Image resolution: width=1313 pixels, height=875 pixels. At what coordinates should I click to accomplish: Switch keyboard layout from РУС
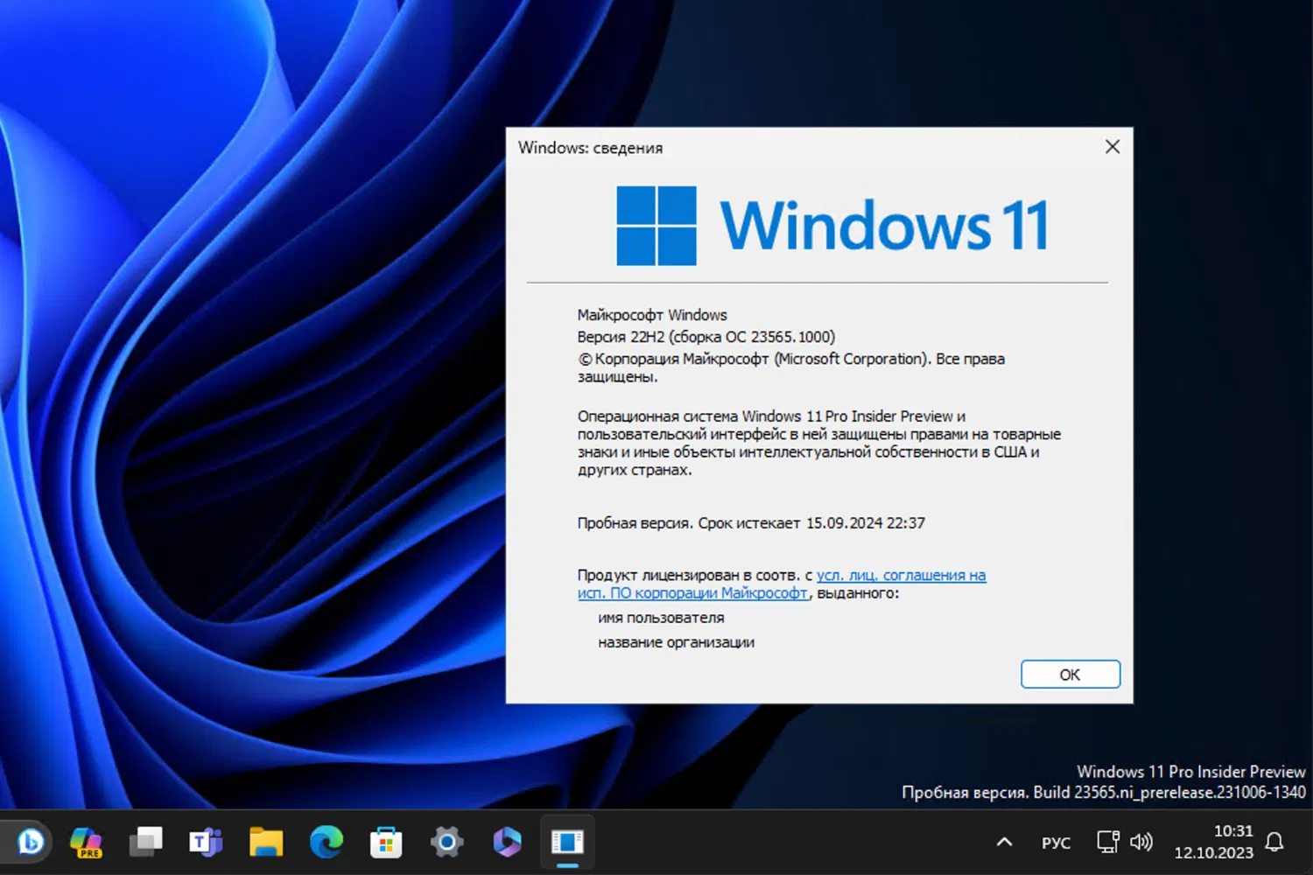[1056, 843]
